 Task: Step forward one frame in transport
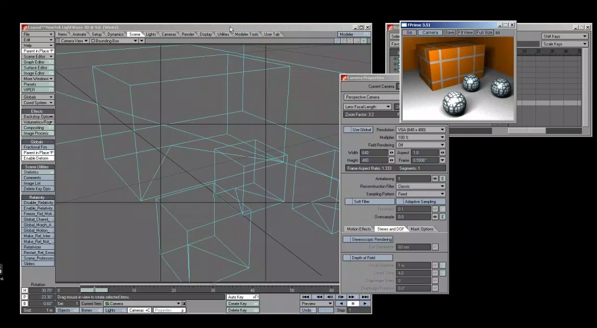340,297
